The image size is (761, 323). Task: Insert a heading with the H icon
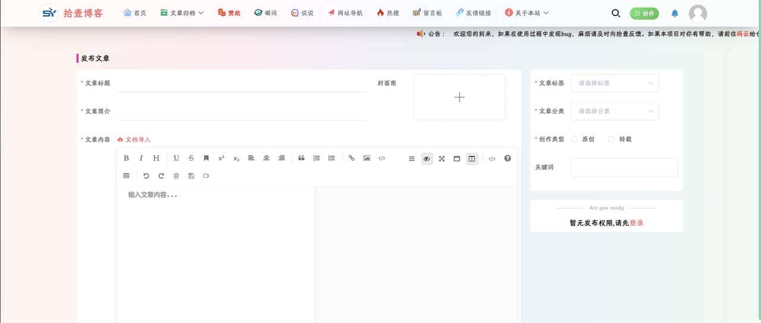pyautogui.click(x=156, y=159)
